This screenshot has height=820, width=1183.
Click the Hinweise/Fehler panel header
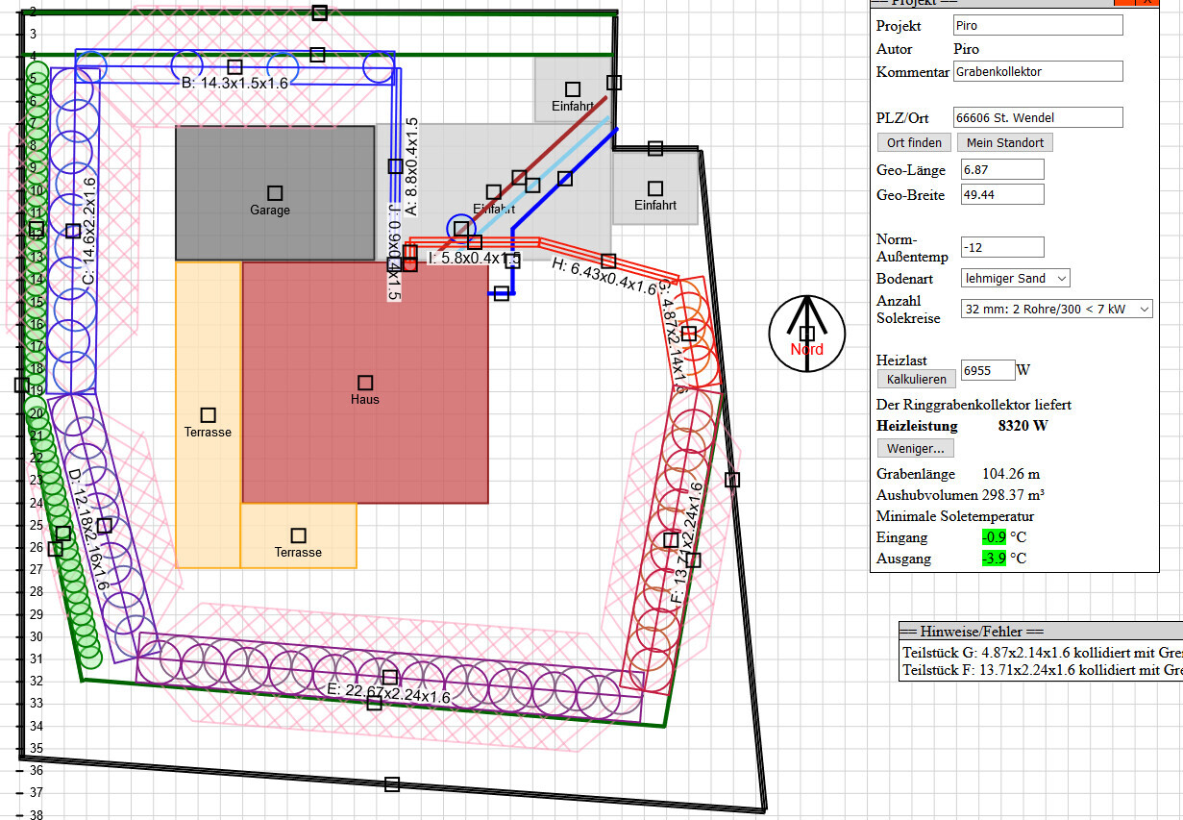[1038, 632]
